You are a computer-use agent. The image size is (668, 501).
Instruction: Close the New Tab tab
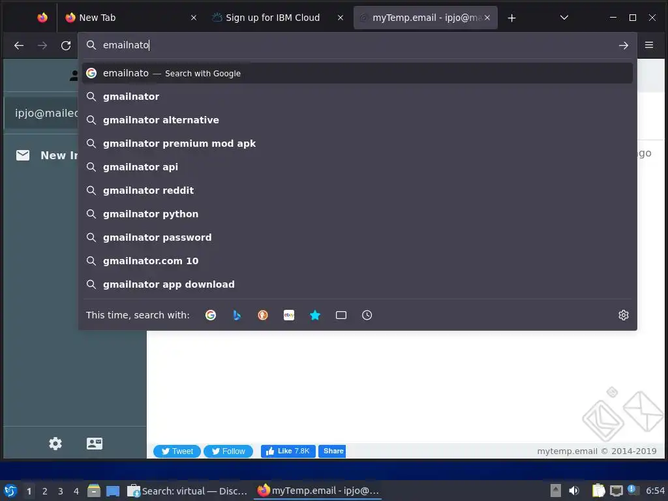pyautogui.click(x=193, y=18)
